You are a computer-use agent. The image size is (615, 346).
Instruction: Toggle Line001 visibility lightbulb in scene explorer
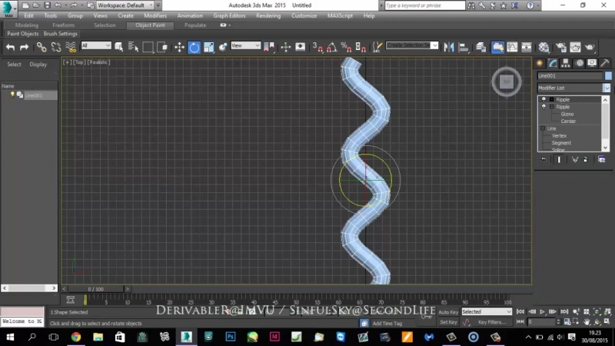[12, 95]
